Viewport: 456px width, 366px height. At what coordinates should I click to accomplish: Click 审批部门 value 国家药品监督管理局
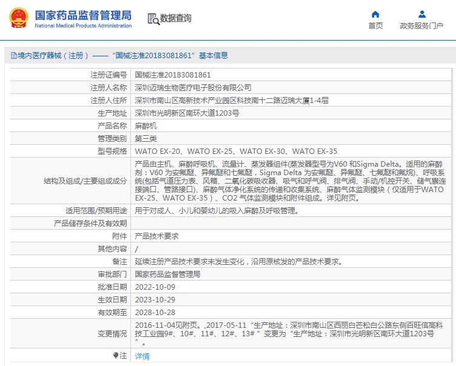167,274
